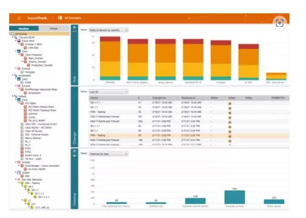306x218 pixels.
Task: Click the icon beside IOS - External Access
Action: [x=22, y=134]
